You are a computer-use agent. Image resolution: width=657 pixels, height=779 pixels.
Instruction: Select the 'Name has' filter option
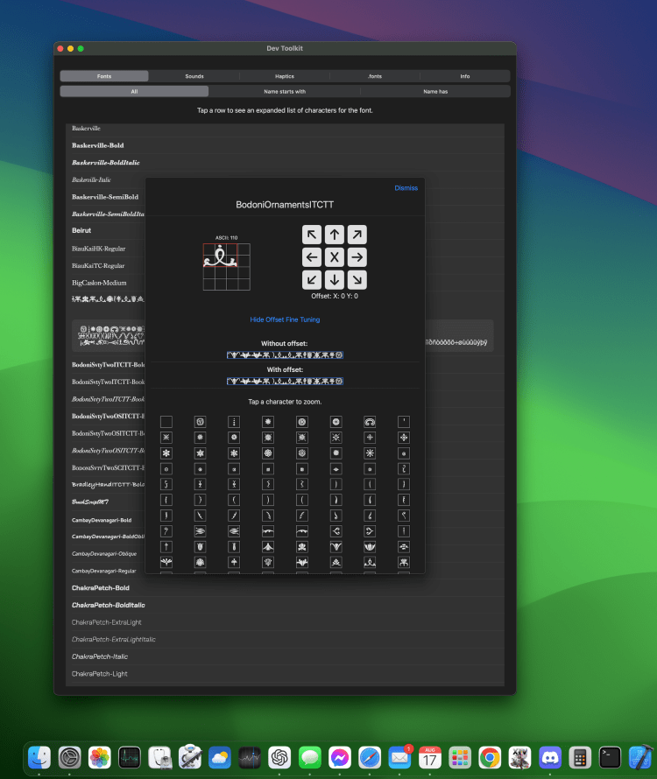coord(435,91)
